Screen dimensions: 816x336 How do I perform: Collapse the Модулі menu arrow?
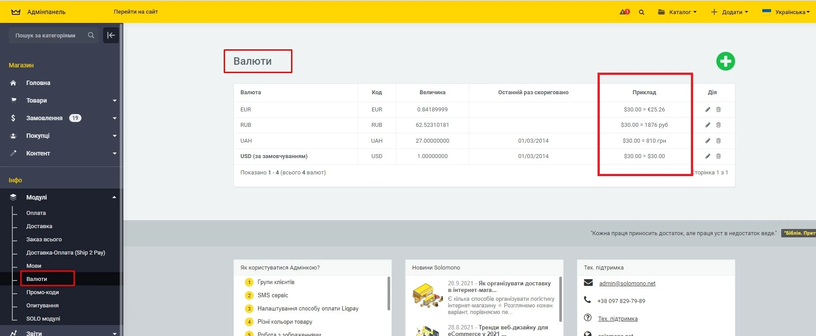(114, 197)
